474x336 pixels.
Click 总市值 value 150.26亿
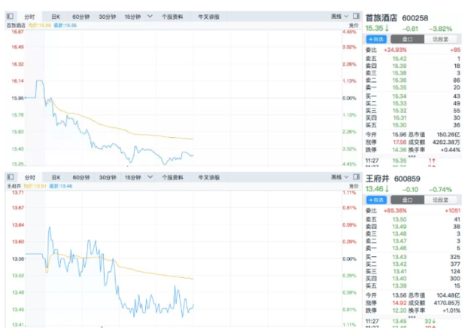[x=448, y=134]
